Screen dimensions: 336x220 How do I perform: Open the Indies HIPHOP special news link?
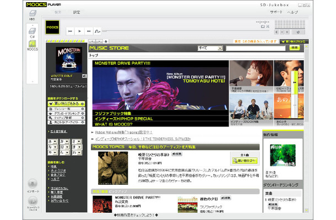coord(143,139)
